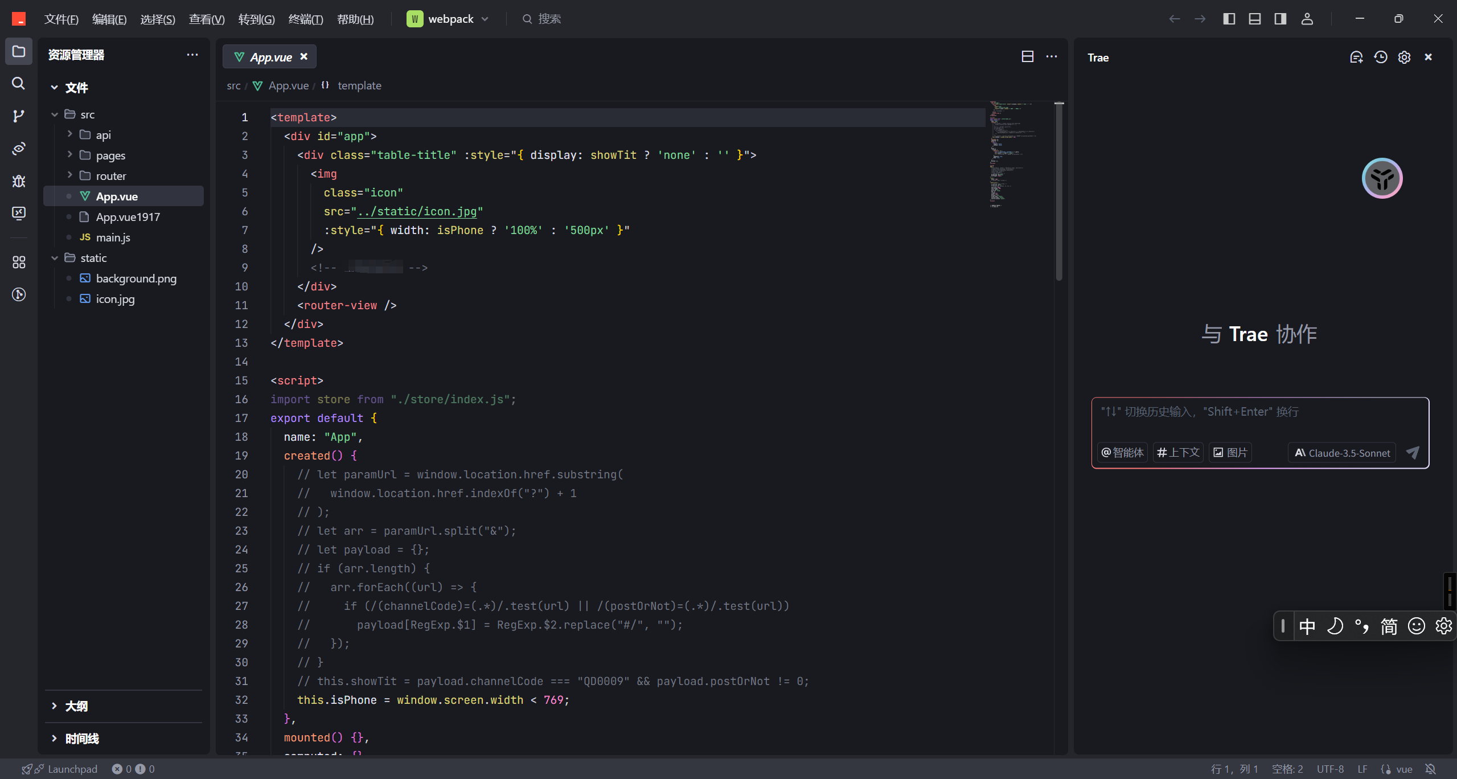This screenshot has height=779, width=1457.
Task: Split the editor layout icon
Action: coord(1027,56)
